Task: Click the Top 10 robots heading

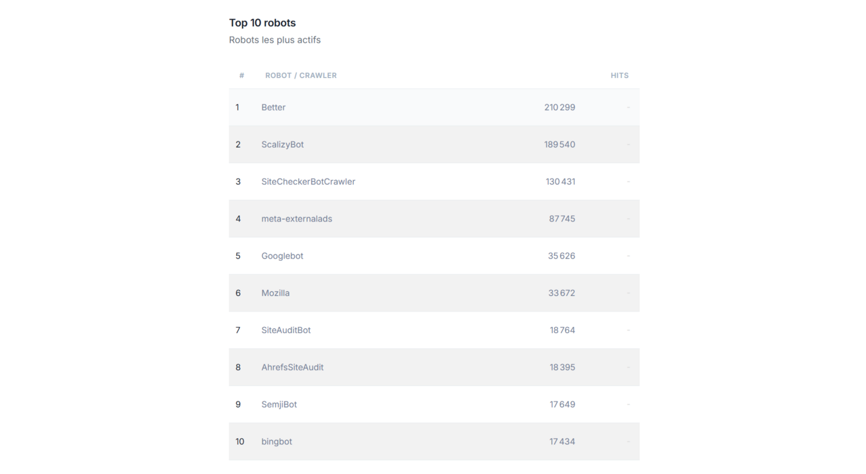Action: 263,23
